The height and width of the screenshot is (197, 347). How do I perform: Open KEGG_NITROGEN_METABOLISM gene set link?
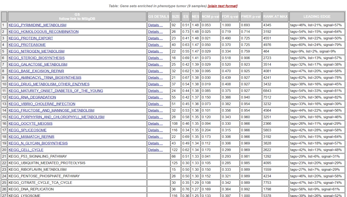point(37,51)
